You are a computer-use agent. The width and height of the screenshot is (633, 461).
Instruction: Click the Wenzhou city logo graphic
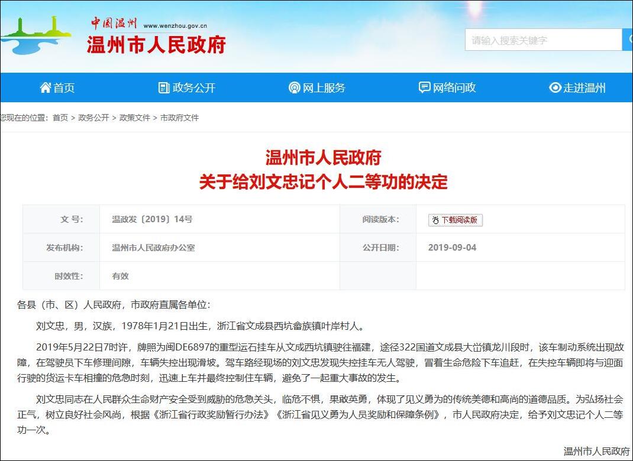tap(35, 35)
